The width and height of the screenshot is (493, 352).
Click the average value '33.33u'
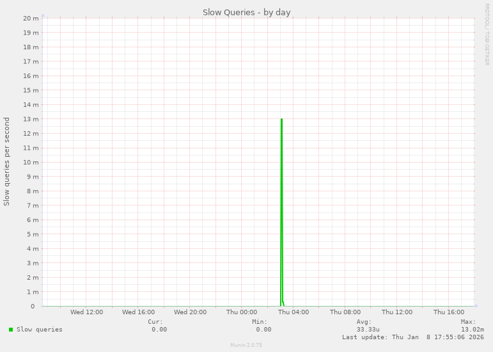pos(368,330)
